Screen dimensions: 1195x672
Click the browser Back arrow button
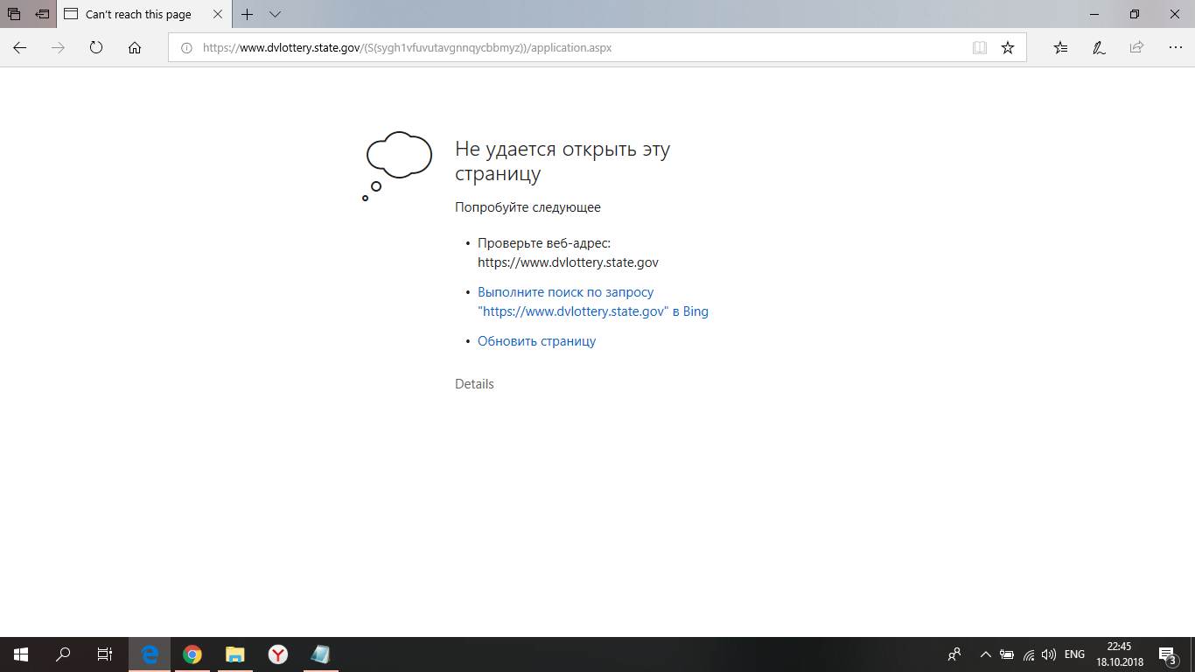19,48
